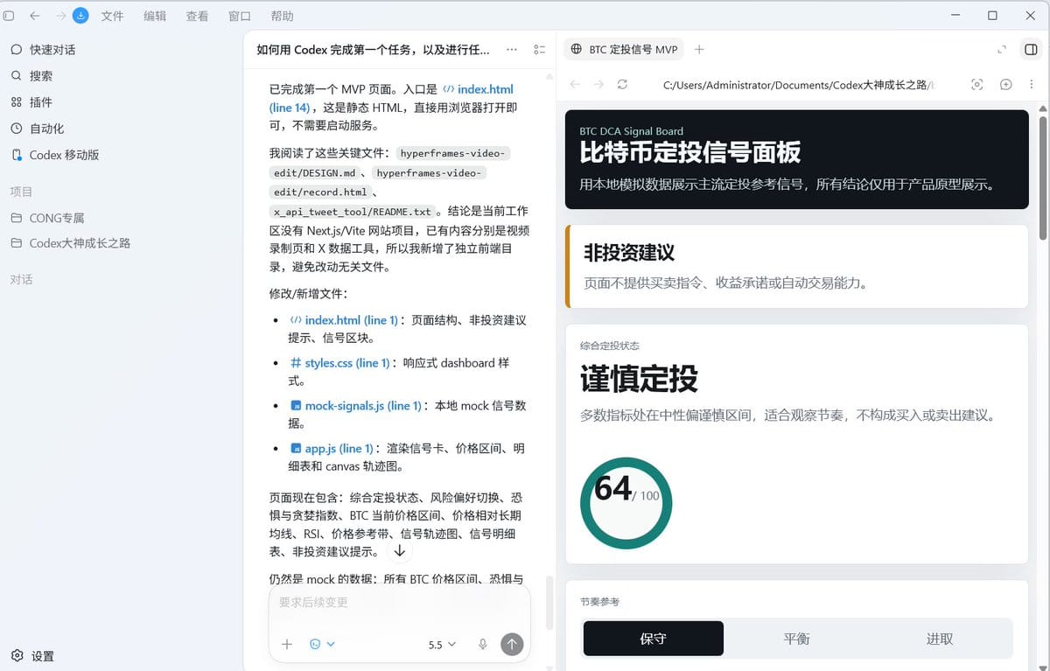Click the 非投资建议 notice heading
The image size is (1050, 671).
pyautogui.click(x=629, y=253)
